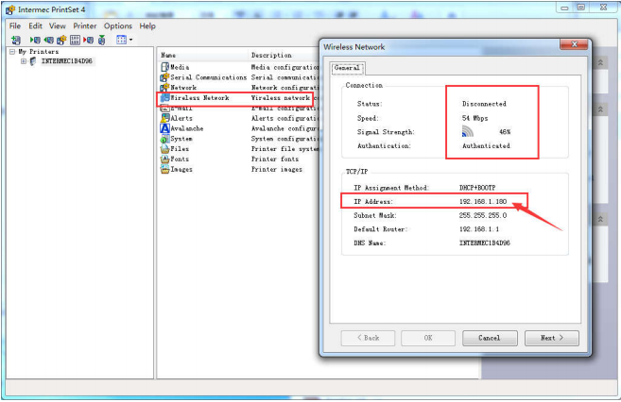
Task: Click the Wireless Network list icon
Action: pos(164,98)
